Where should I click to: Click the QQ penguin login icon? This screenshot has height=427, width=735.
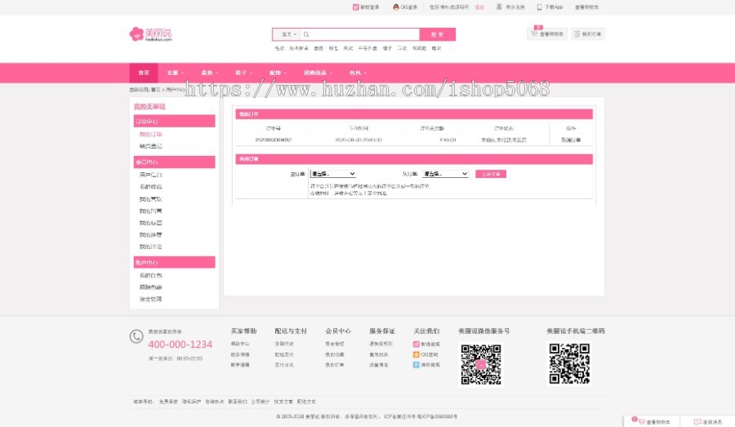pos(396,7)
